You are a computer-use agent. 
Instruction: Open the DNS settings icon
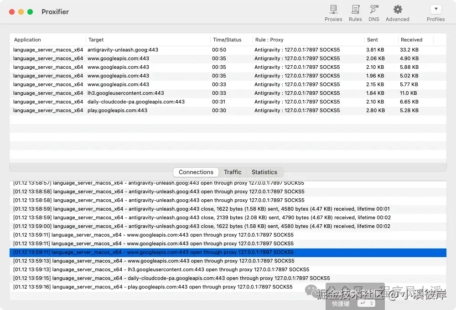(x=374, y=13)
